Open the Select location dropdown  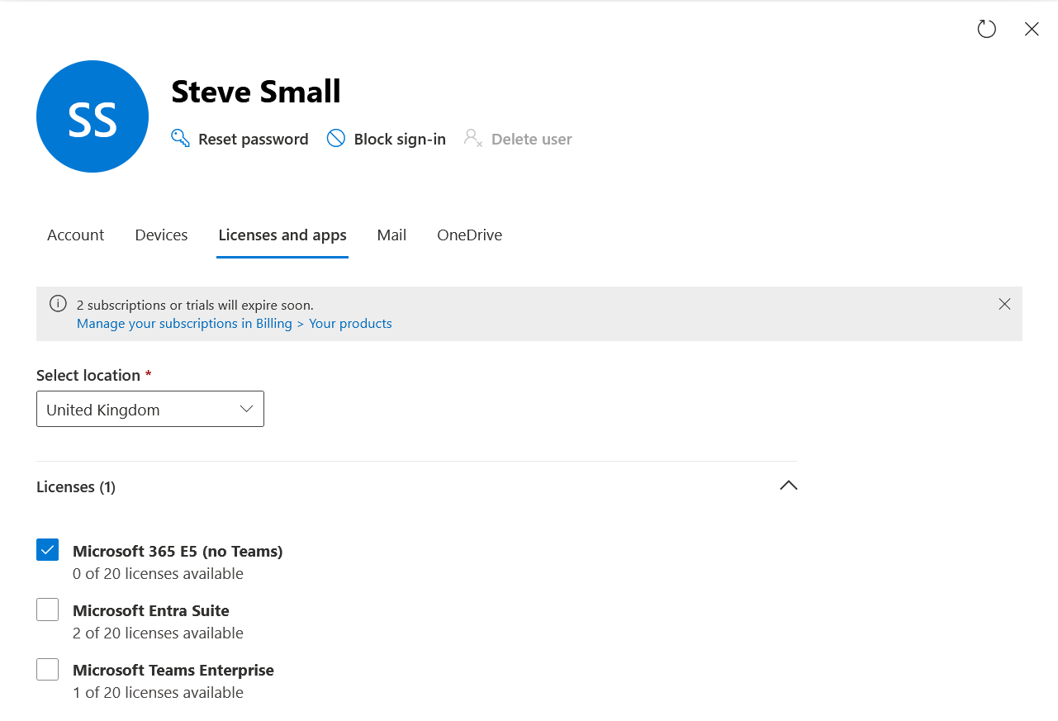point(150,410)
